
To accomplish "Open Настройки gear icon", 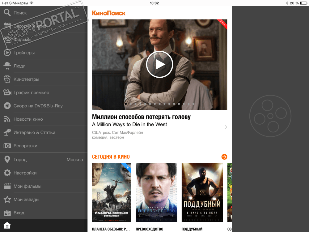I will tap(7, 173).
